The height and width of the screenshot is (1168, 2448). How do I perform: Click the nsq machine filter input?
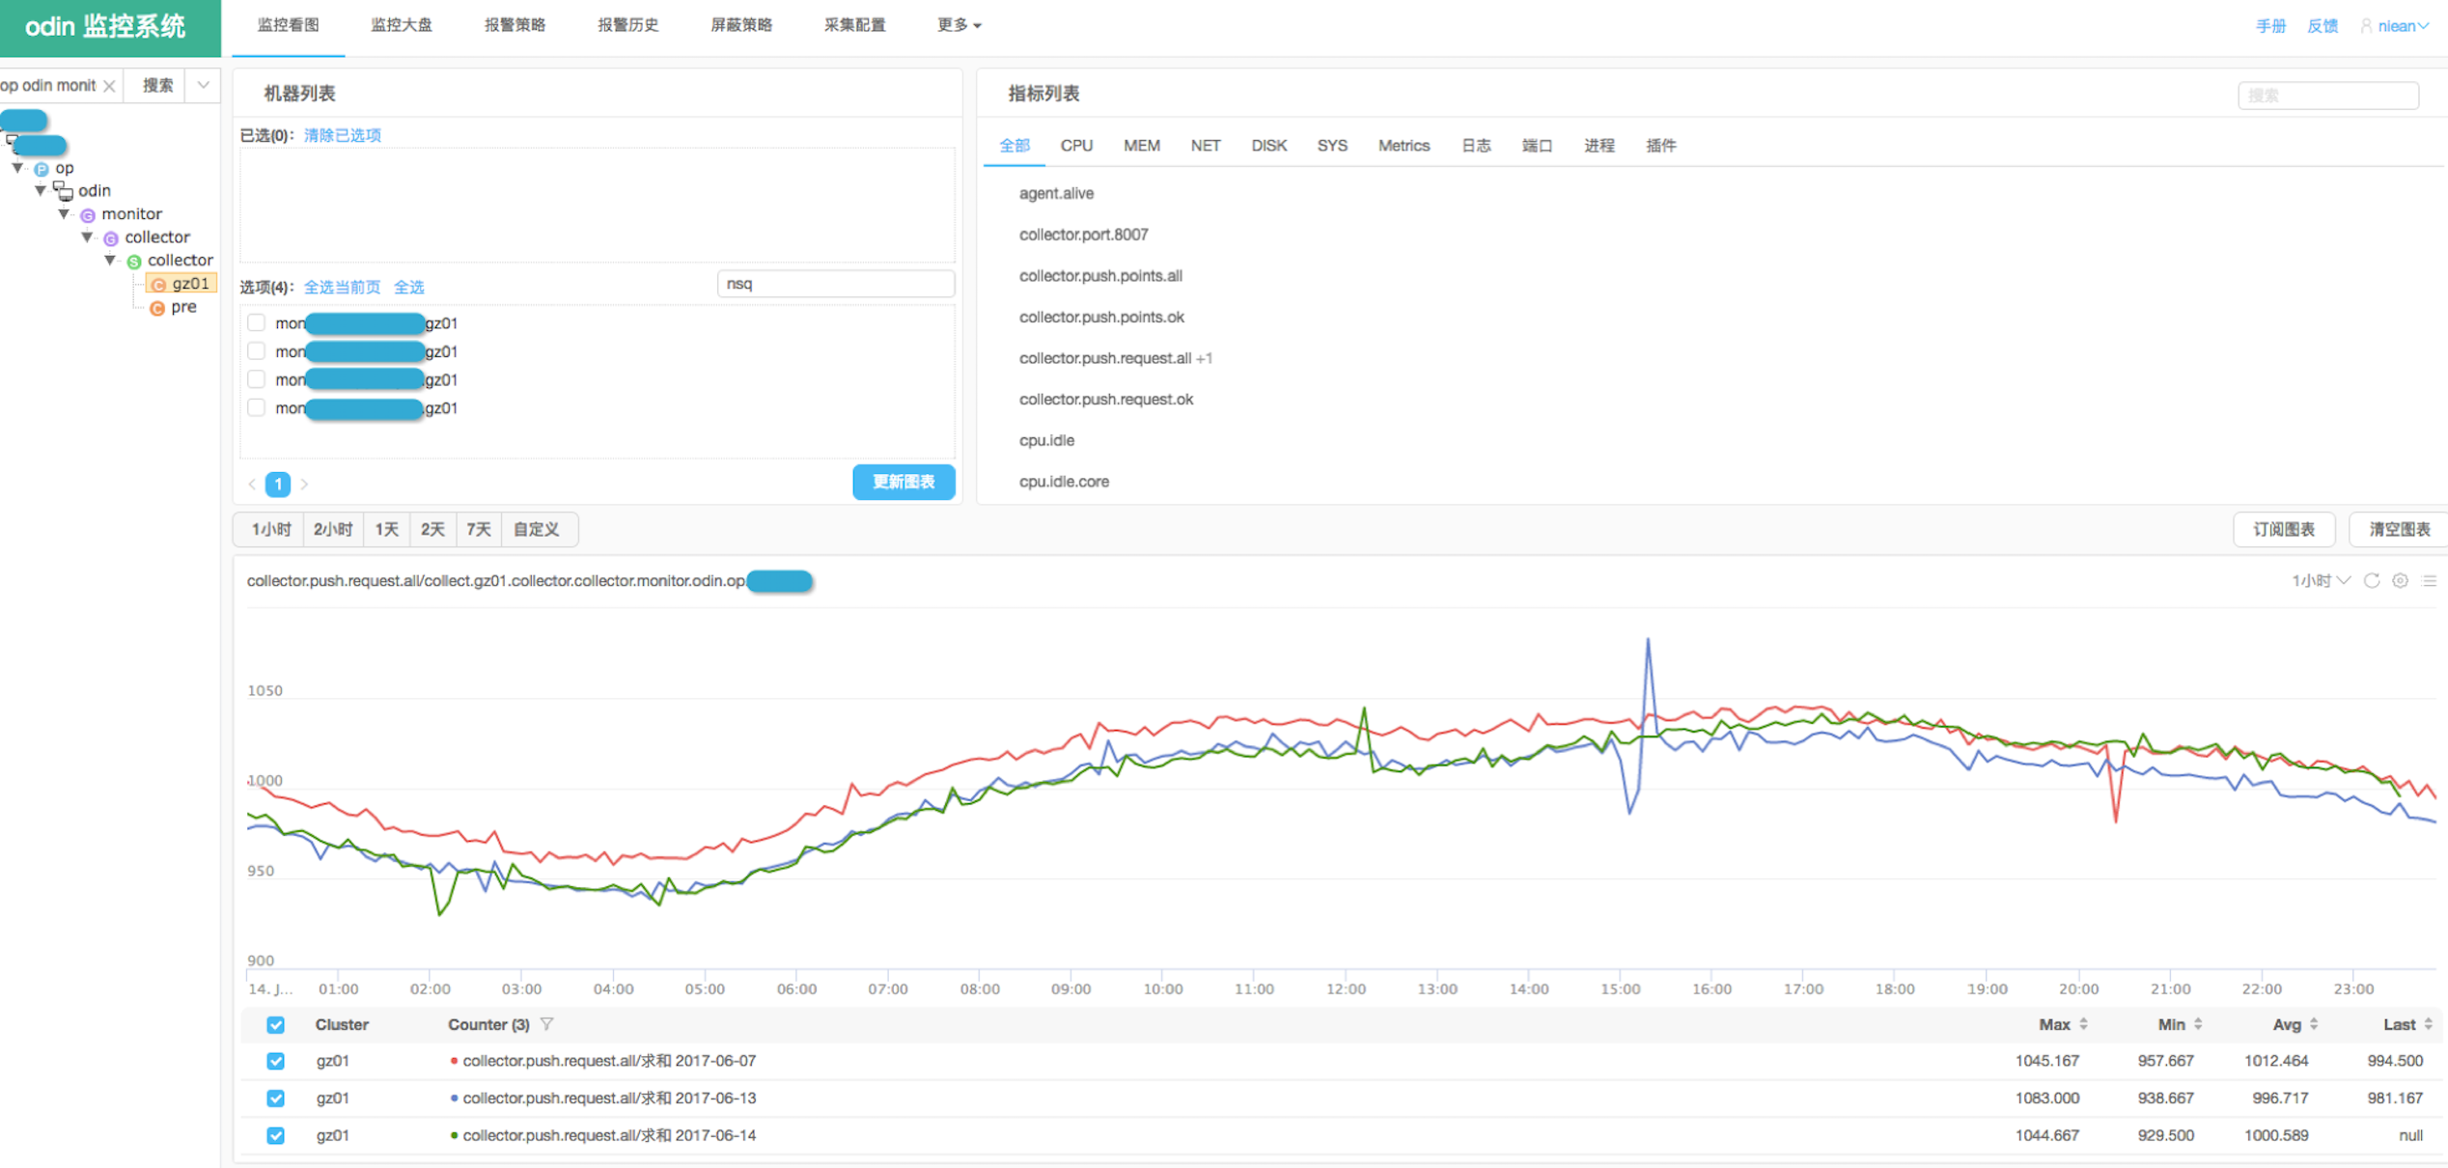click(x=835, y=284)
